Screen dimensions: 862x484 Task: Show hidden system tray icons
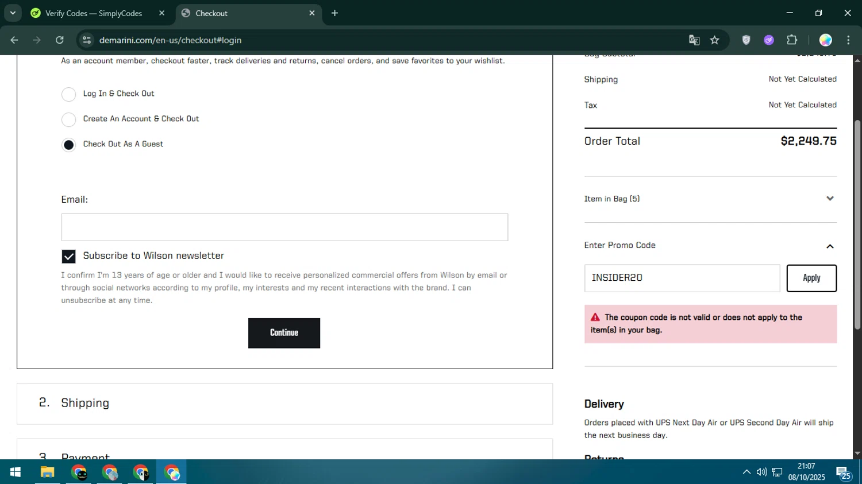click(746, 472)
